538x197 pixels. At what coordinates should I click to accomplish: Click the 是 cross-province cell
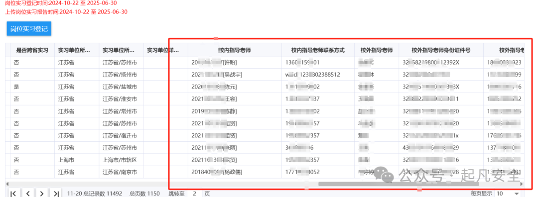pyautogui.click(x=32, y=87)
